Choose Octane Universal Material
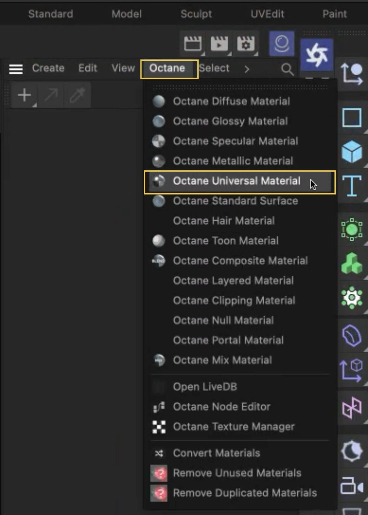 [x=236, y=181]
